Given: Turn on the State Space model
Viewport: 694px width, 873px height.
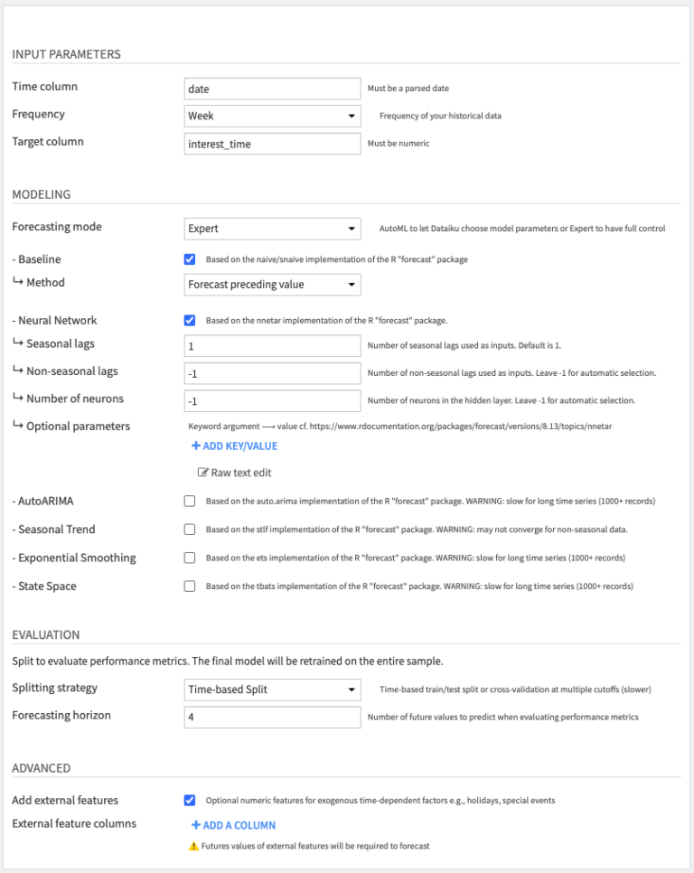Looking at the screenshot, I should (x=189, y=586).
